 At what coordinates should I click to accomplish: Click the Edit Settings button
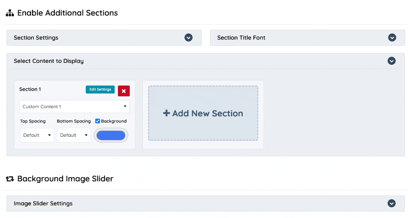click(100, 89)
